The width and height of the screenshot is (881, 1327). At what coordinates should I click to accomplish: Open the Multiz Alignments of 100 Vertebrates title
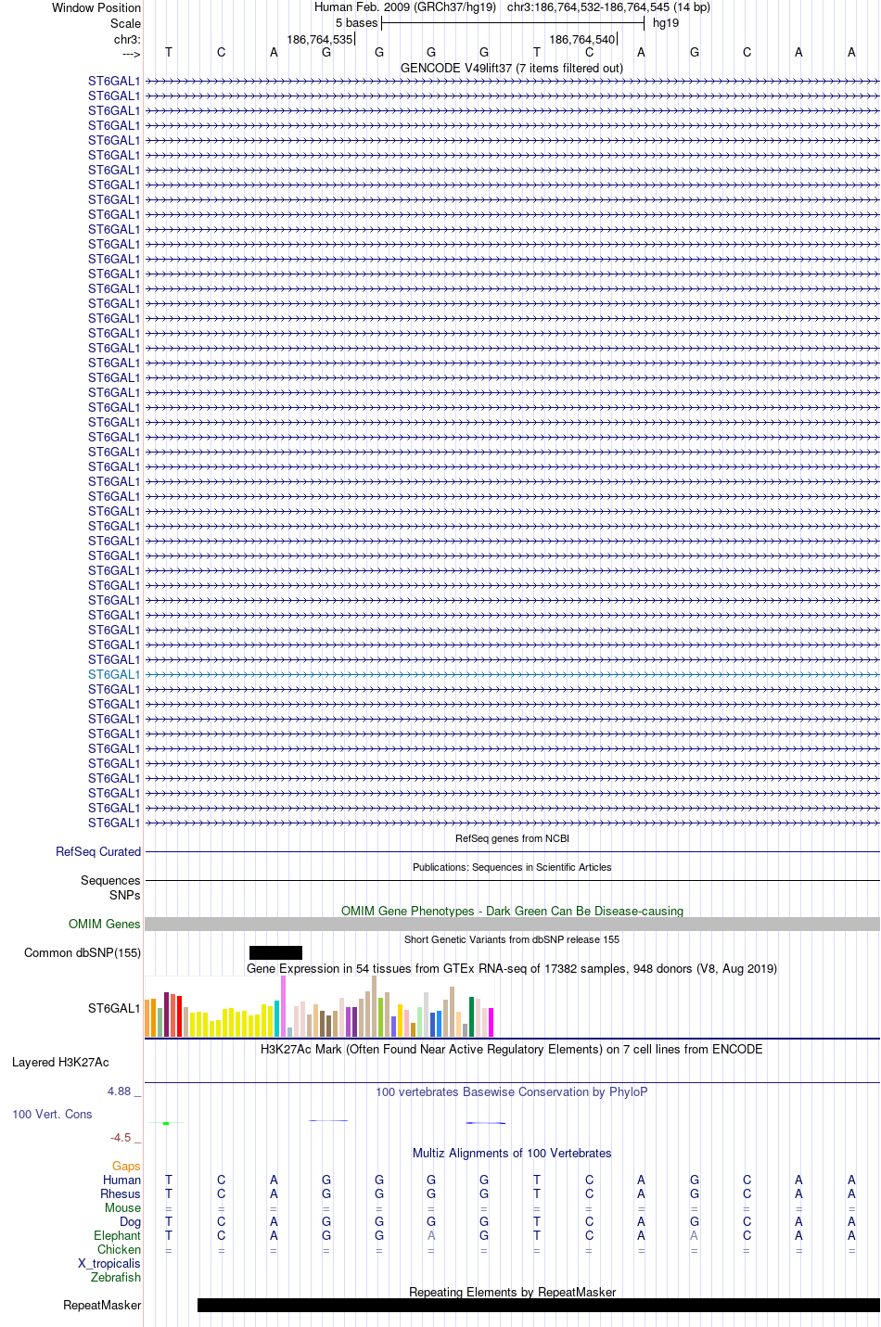(512, 1153)
